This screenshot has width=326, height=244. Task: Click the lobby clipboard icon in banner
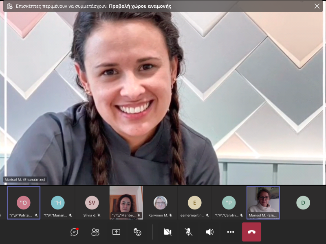[x=10, y=6]
